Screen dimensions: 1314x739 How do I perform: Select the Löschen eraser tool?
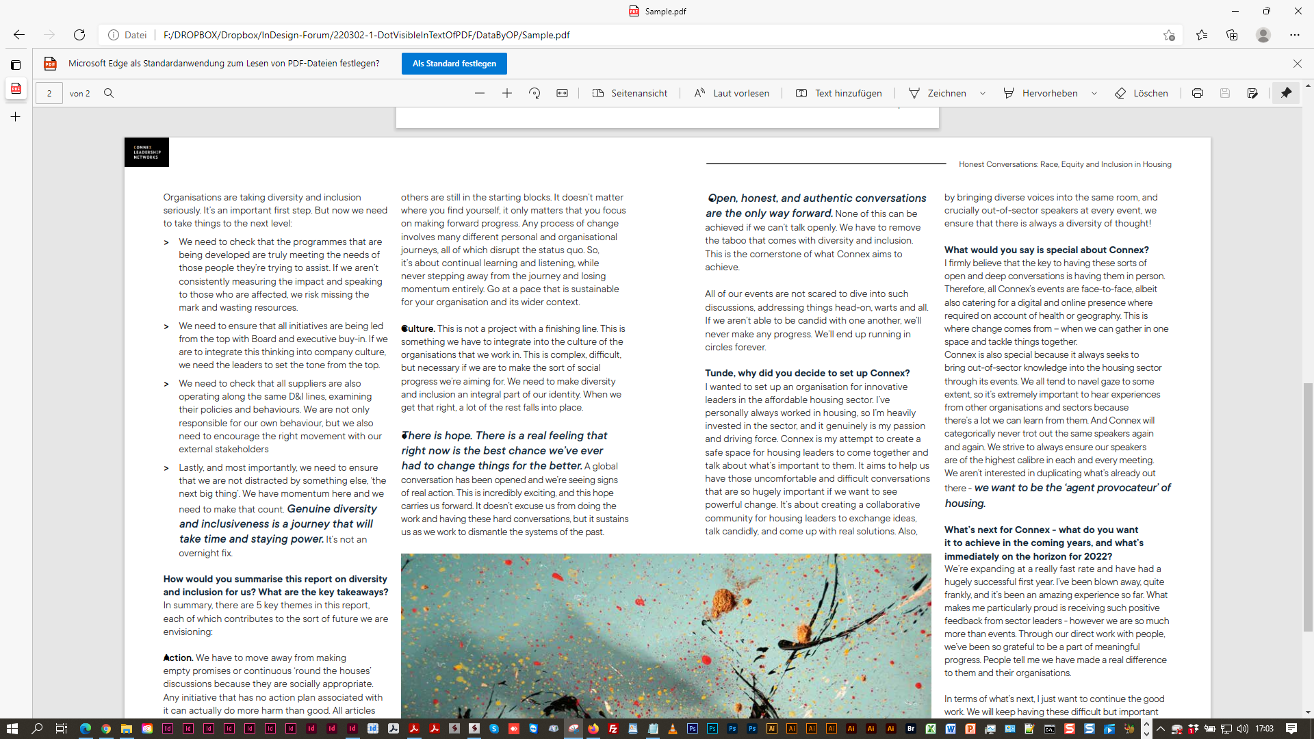(1141, 93)
